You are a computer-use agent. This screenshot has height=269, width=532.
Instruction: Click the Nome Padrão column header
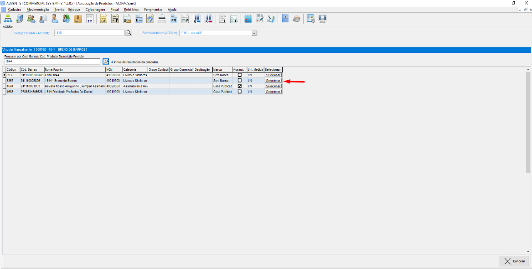click(75, 69)
